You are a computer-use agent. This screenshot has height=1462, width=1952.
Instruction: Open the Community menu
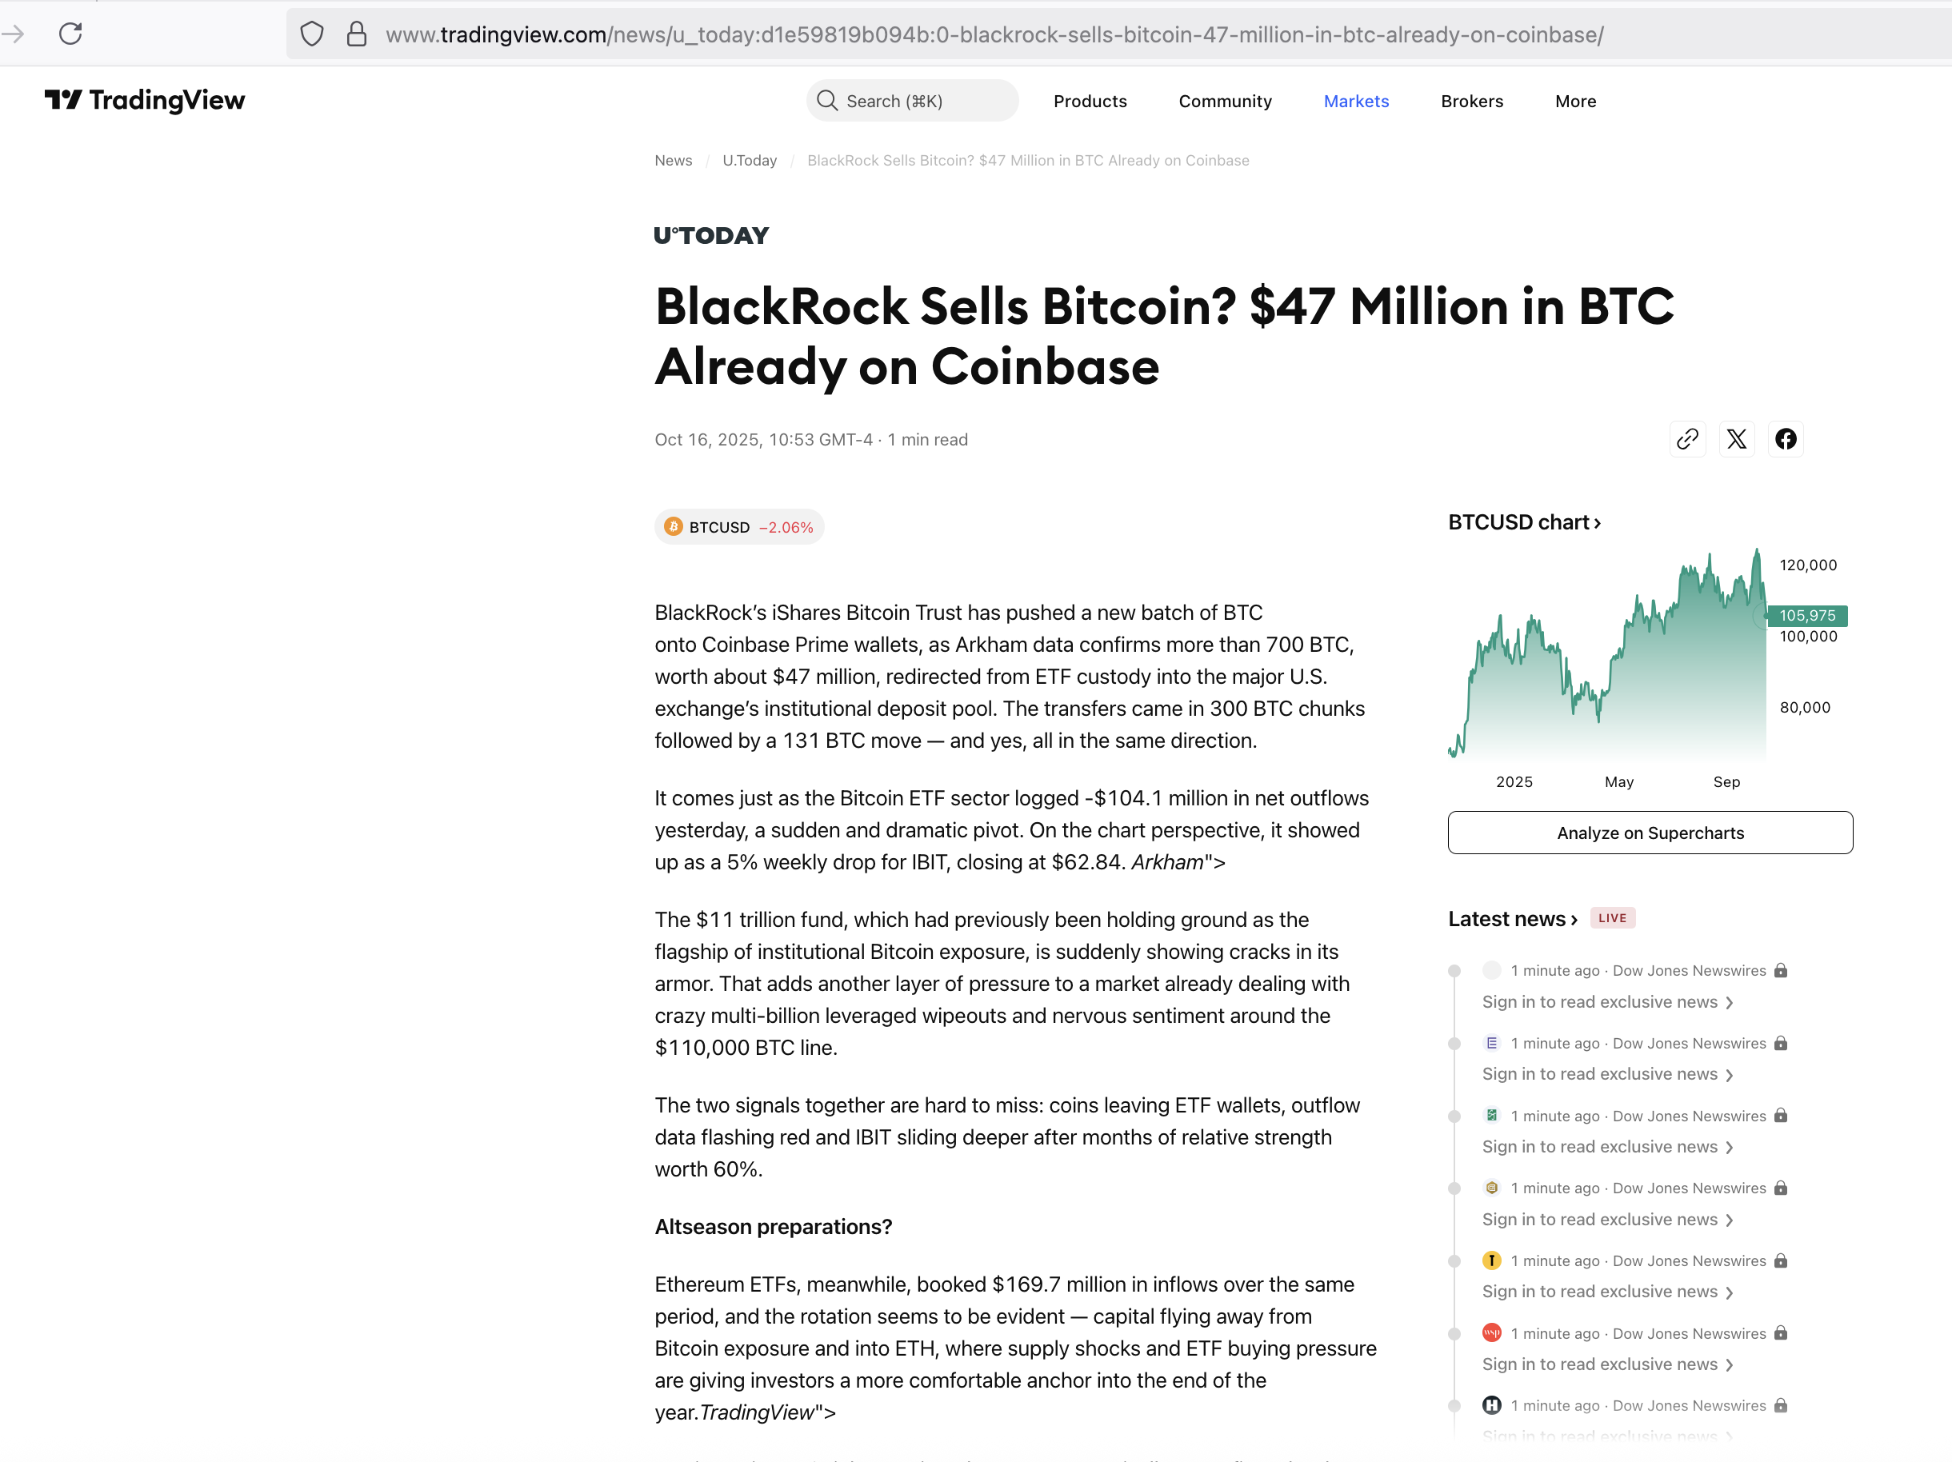pyautogui.click(x=1225, y=102)
